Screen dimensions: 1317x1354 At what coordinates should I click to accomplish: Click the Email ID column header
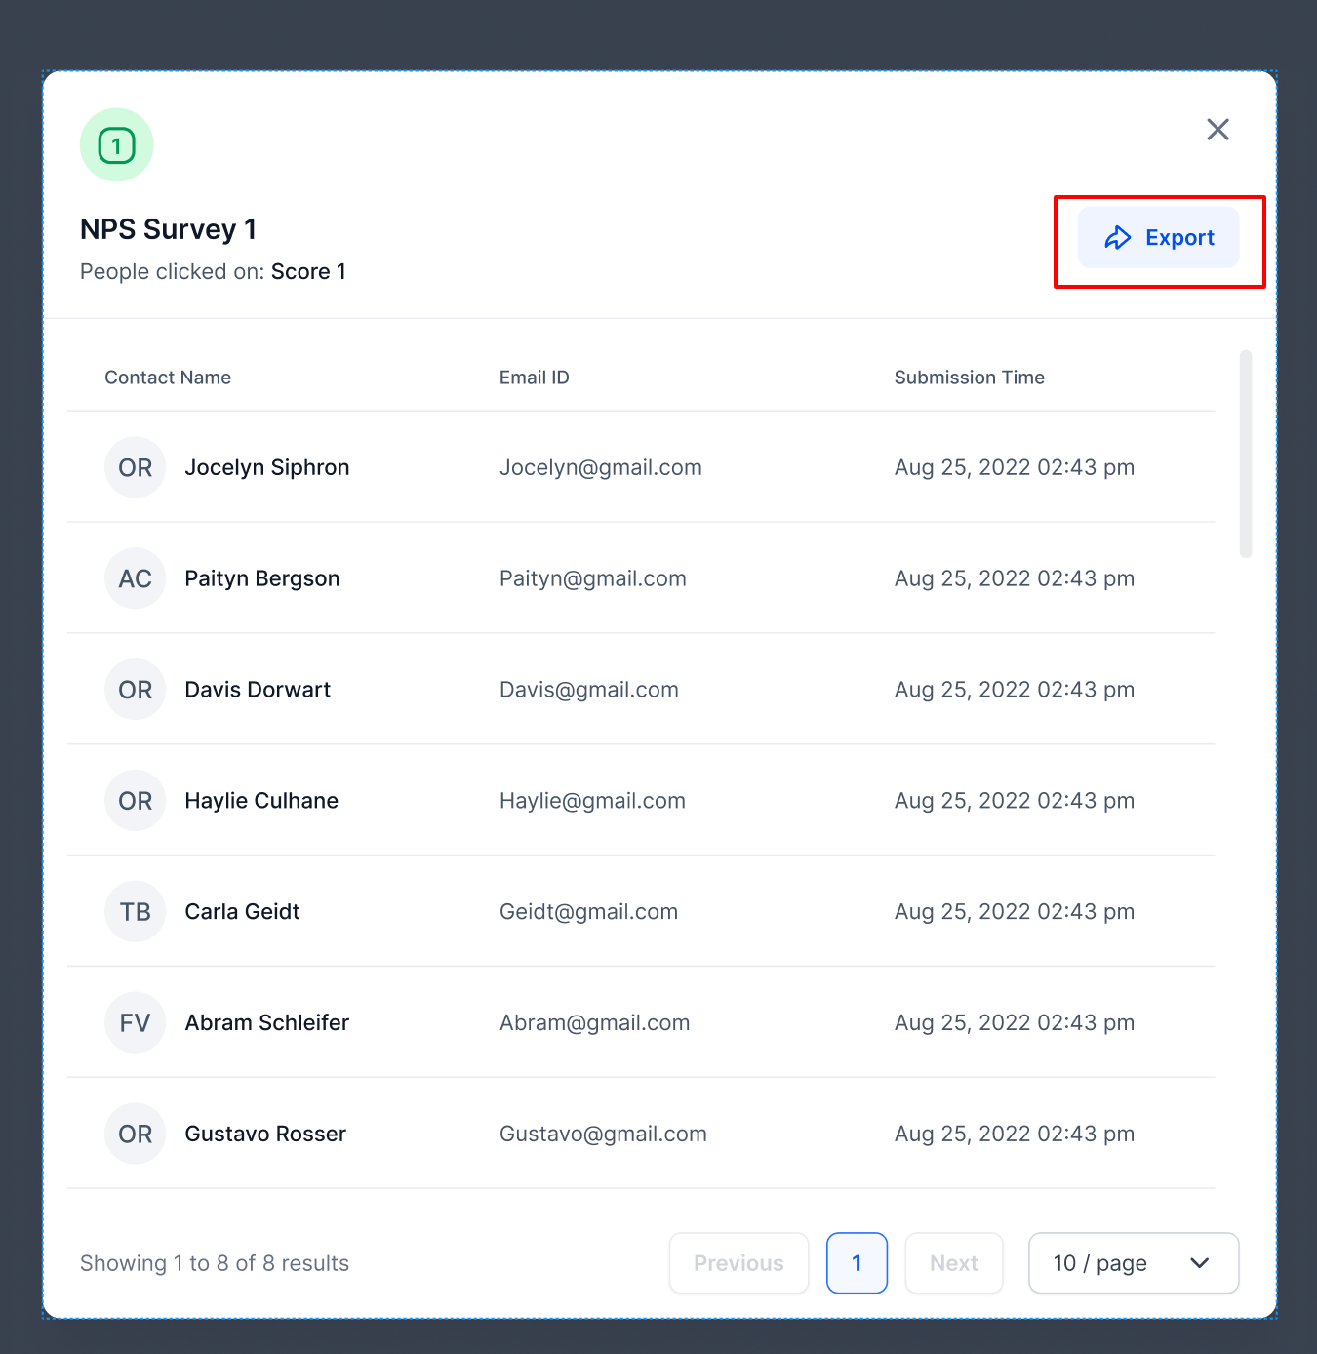(x=535, y=378)
